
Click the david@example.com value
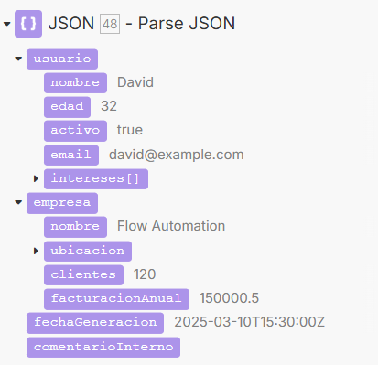pos(177,155)
